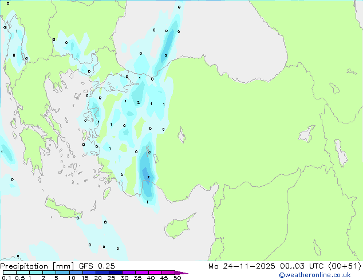Click the 30–35 mm purple legend swatch
Screen dimensions: 363x280
[x=128, y=273]
